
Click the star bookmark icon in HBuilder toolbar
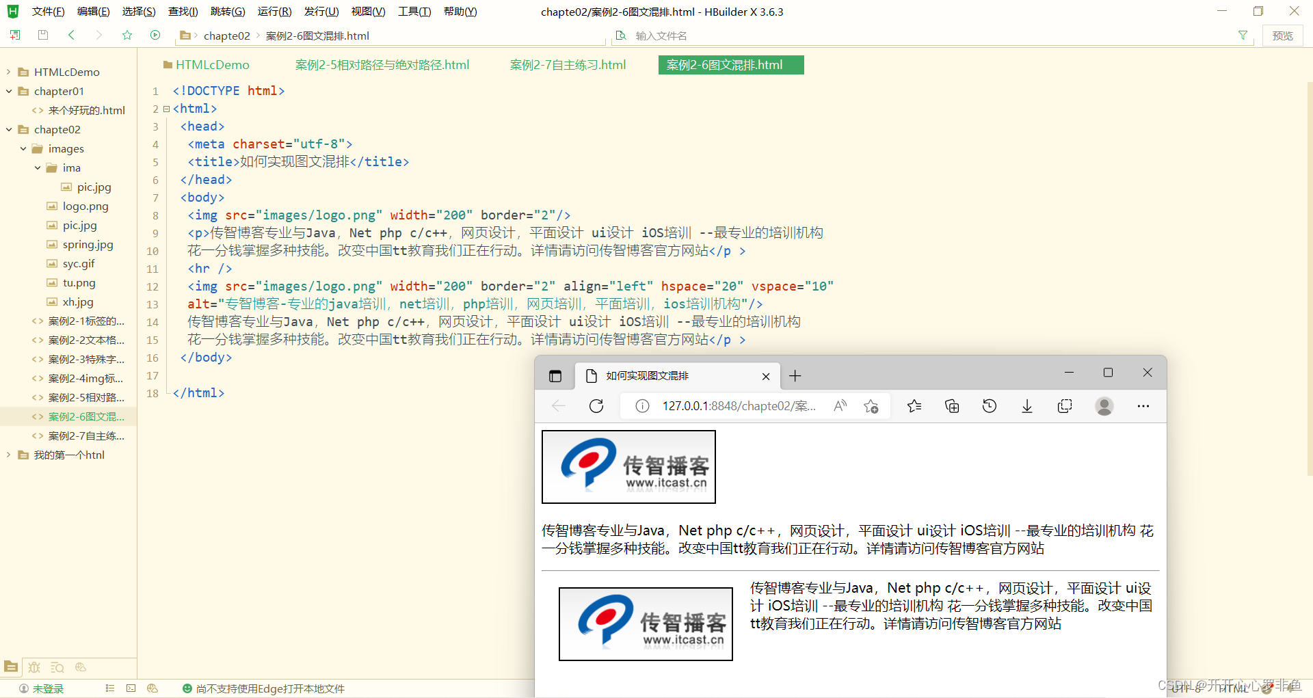pyautogui.click(x=127, y=35)
